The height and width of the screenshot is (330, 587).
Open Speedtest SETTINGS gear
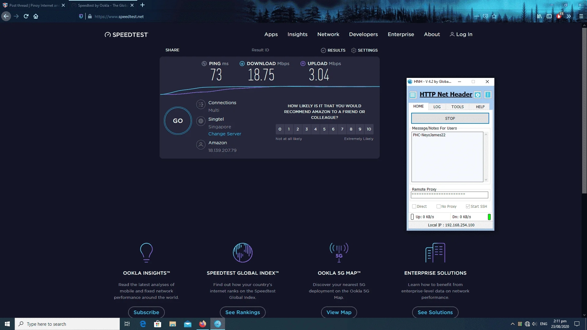[364, 50]
